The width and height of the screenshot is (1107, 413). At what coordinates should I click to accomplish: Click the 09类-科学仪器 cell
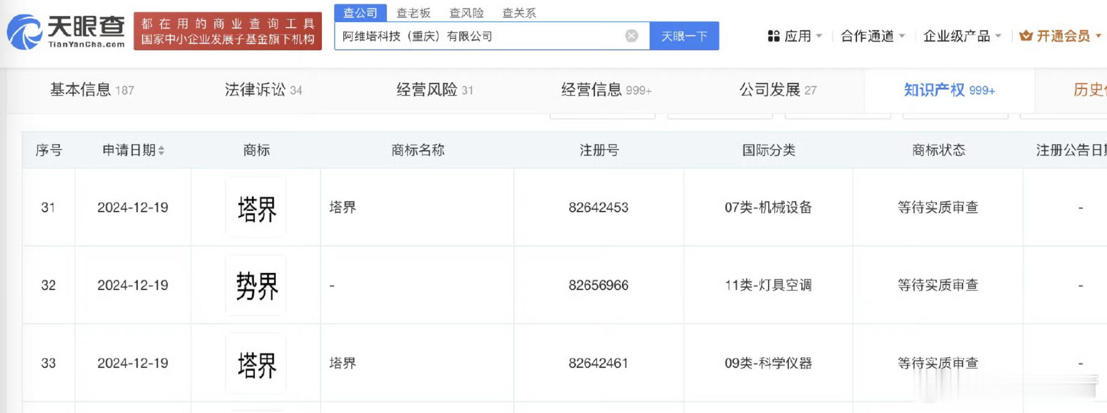(768, 363)
